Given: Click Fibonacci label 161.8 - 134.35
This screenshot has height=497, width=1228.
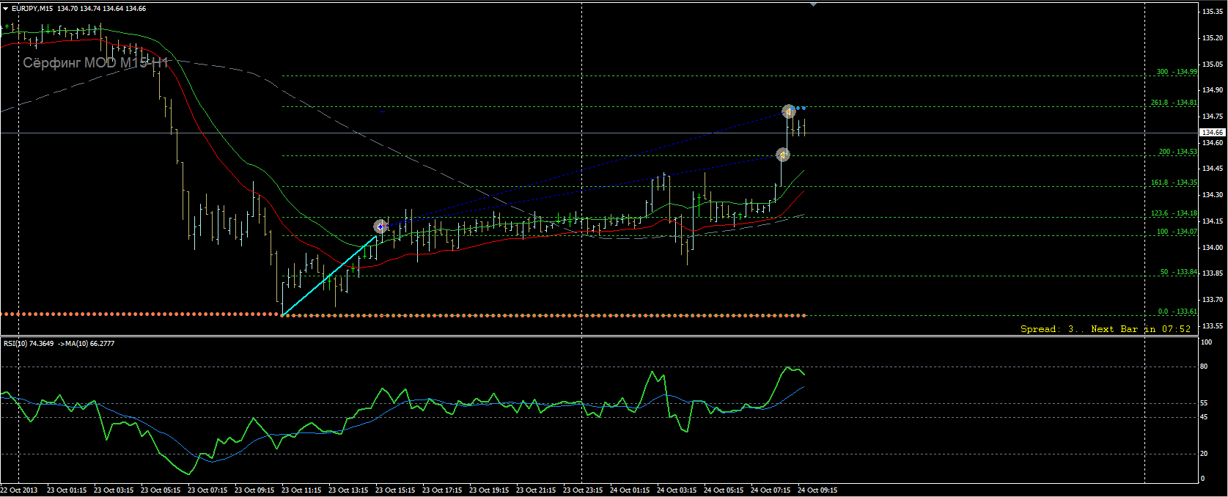Looking at the screenshot, I should (x=1174, y=183).
